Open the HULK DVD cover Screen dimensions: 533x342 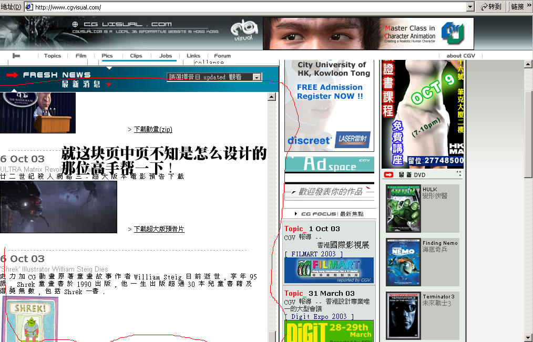[x=403, y=209]
